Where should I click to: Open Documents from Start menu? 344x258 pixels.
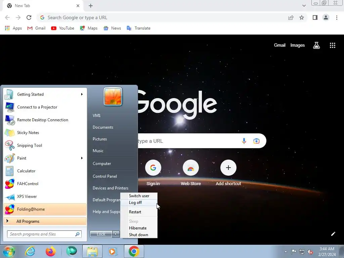click(x=103, y=127)
